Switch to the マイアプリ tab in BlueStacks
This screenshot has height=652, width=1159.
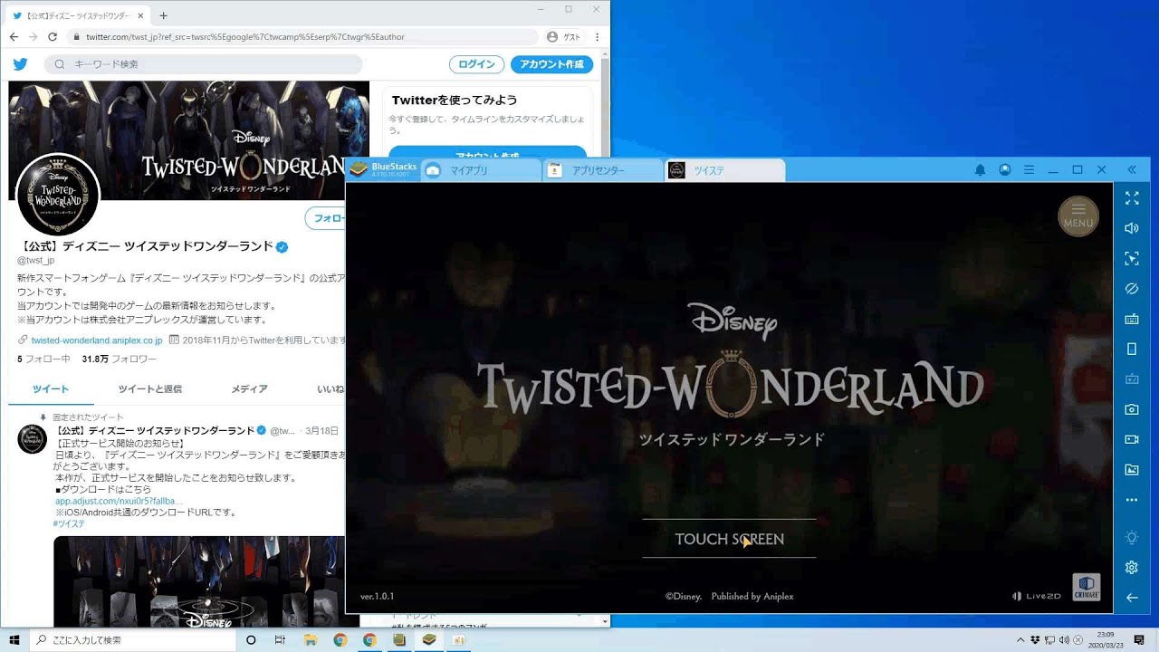coord(480,170)
